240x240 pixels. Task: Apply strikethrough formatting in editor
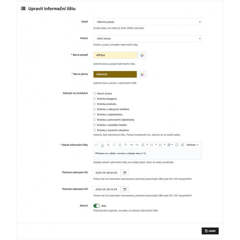point(125,145)
